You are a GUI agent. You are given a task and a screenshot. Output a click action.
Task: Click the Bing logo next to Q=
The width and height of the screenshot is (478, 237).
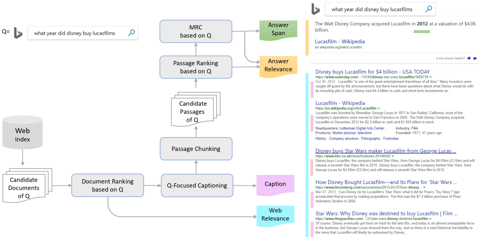point(18,33)
